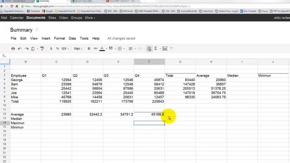Click the clipboard paste icon

[x=33, y=48]
